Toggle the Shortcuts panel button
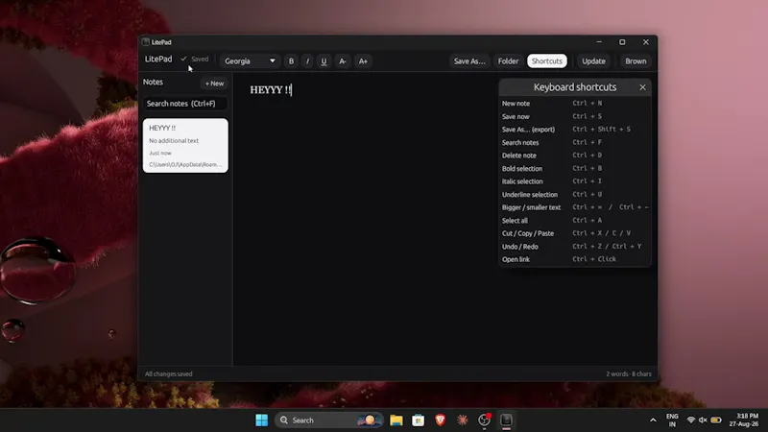This screenshot has height=432, width=768. (x=546, y=61)
